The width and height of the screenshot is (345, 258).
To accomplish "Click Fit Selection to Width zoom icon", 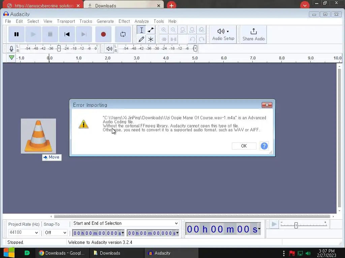I will [x=183, y=30].
